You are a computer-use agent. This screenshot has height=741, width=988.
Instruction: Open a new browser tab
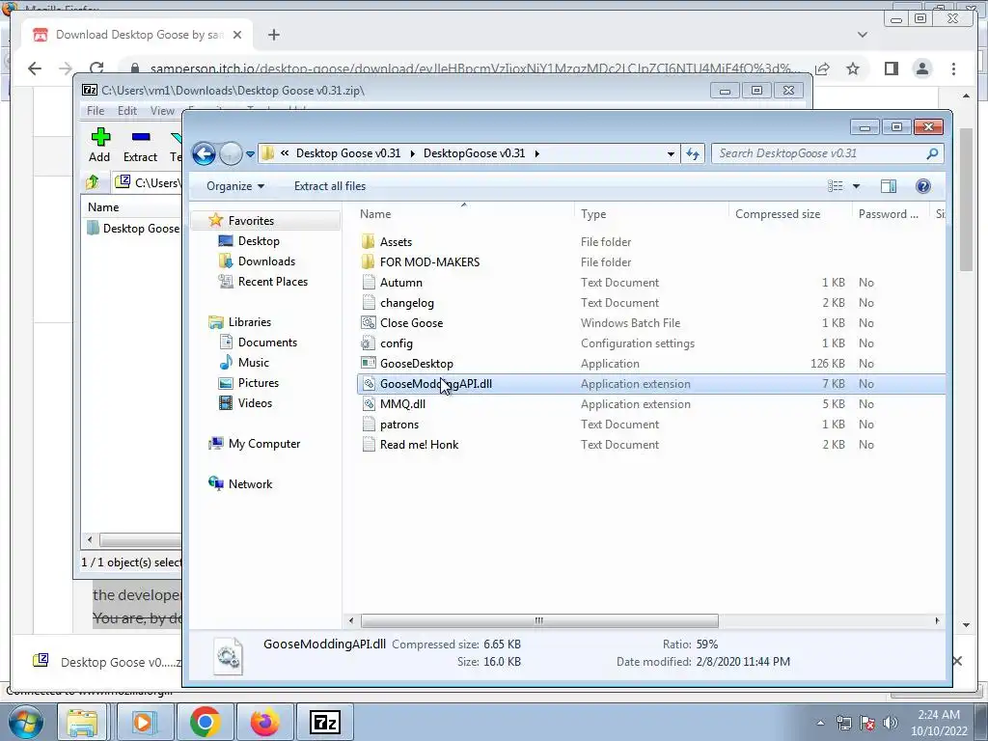coord(273,35)
